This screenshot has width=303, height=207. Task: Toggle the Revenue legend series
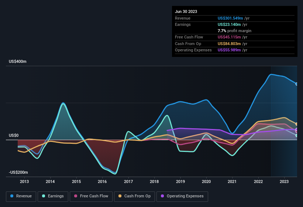(x=21, y=196)
